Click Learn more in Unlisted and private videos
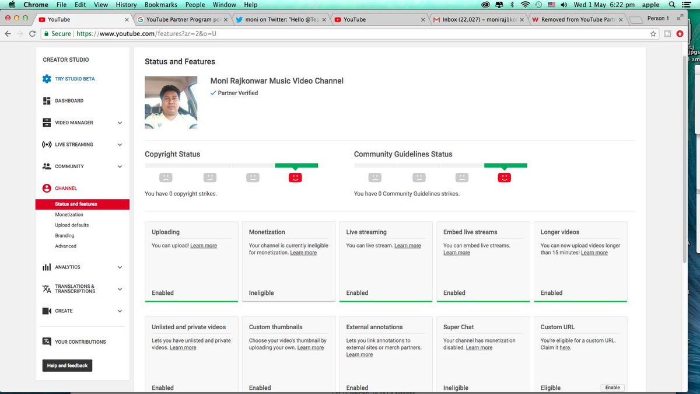700x394 pixels. (183, 348)
